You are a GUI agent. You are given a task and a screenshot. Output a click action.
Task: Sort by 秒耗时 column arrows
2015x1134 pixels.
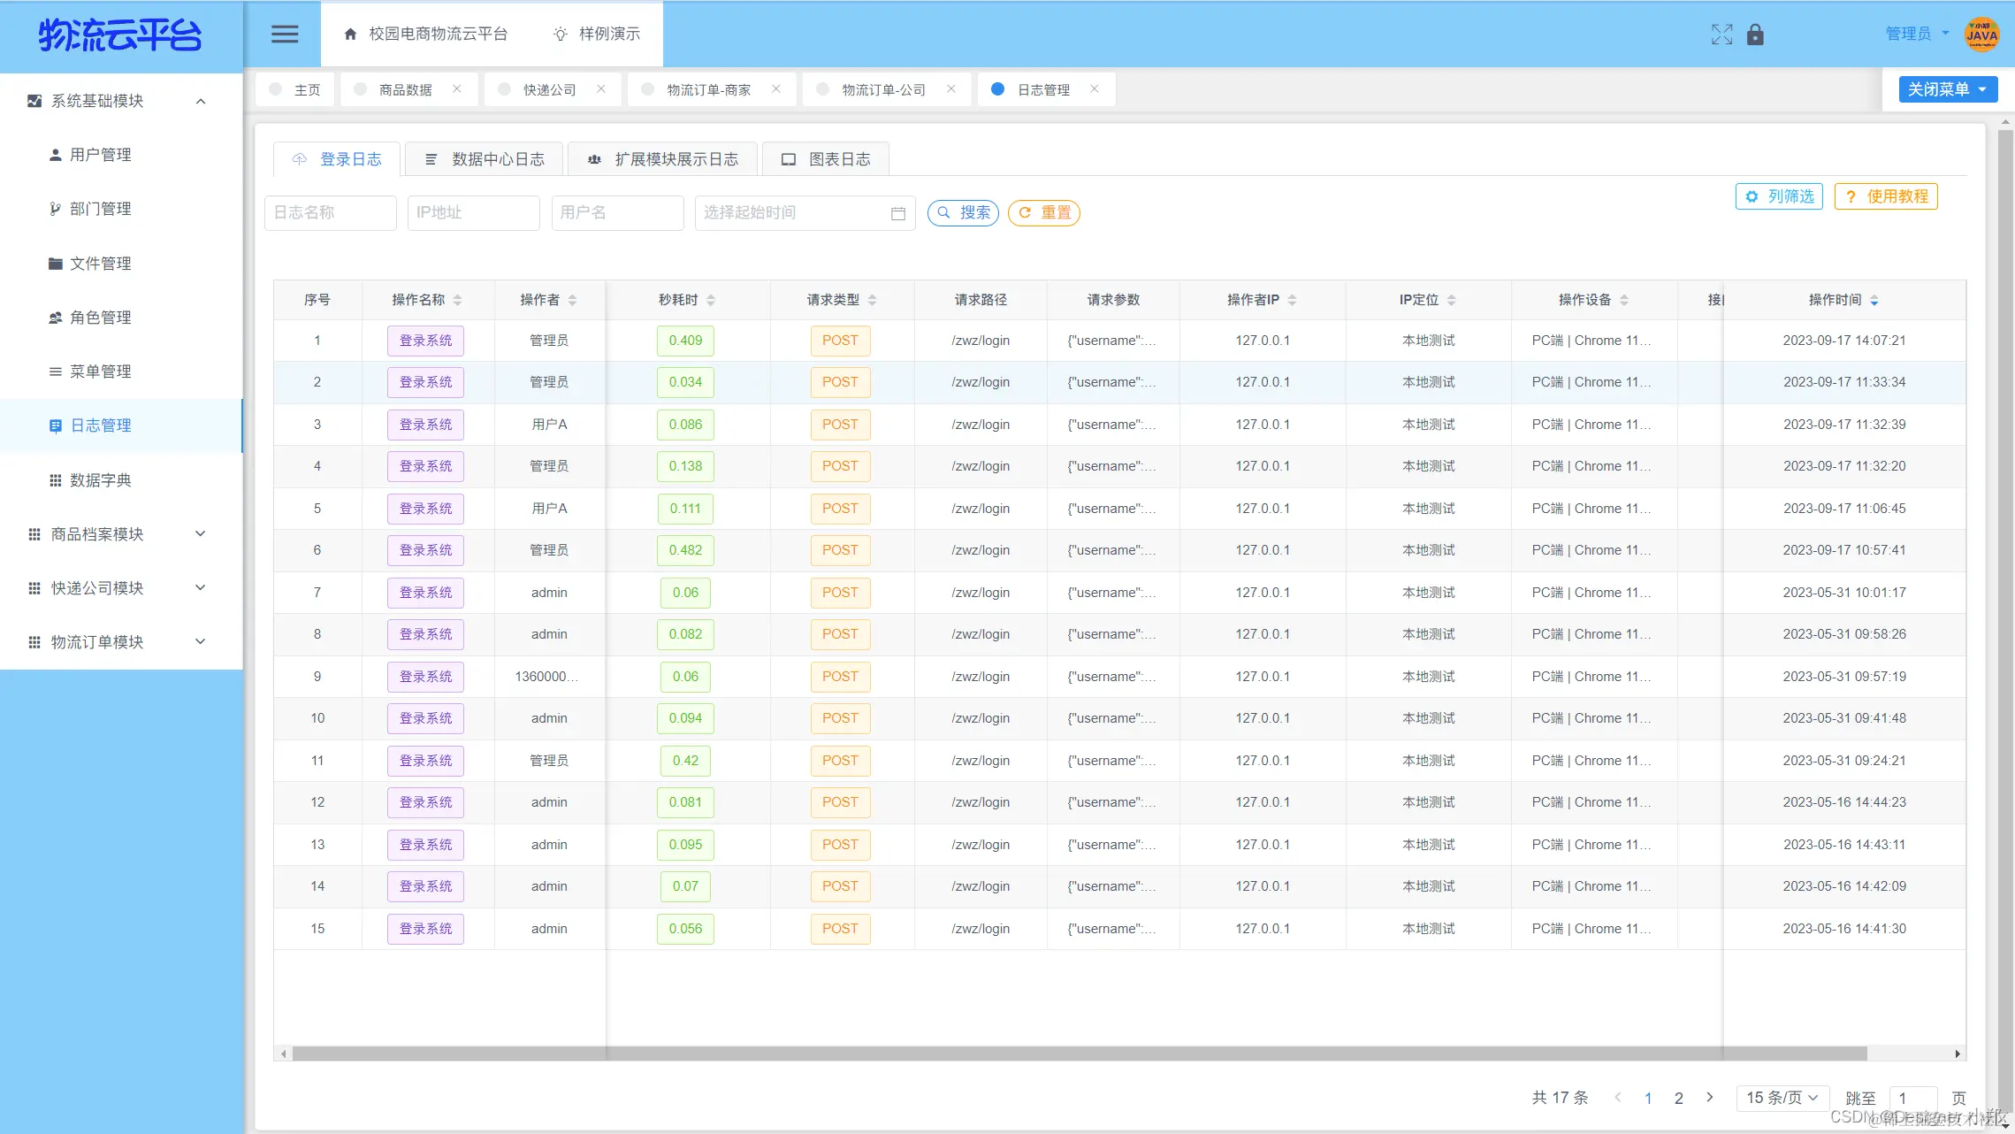(x=711, y=300)
